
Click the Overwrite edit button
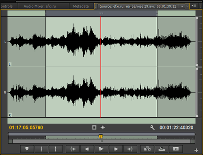coord(162,149)
